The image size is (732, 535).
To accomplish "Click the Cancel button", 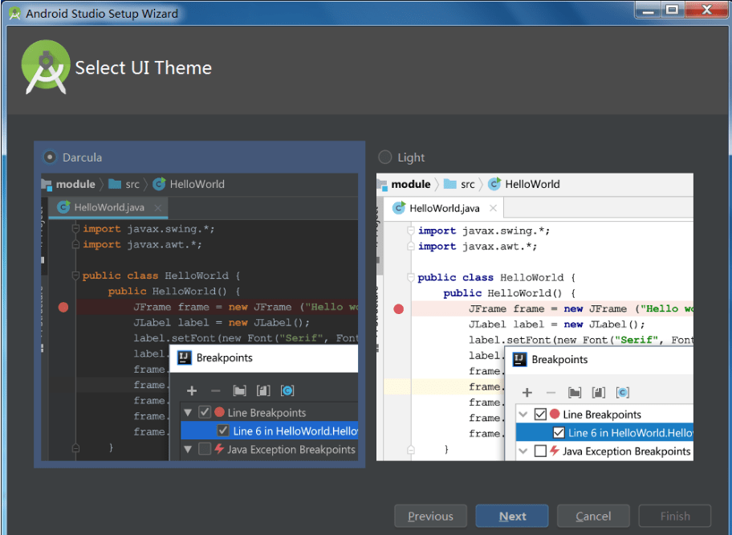I will click(x=593, y=516).
